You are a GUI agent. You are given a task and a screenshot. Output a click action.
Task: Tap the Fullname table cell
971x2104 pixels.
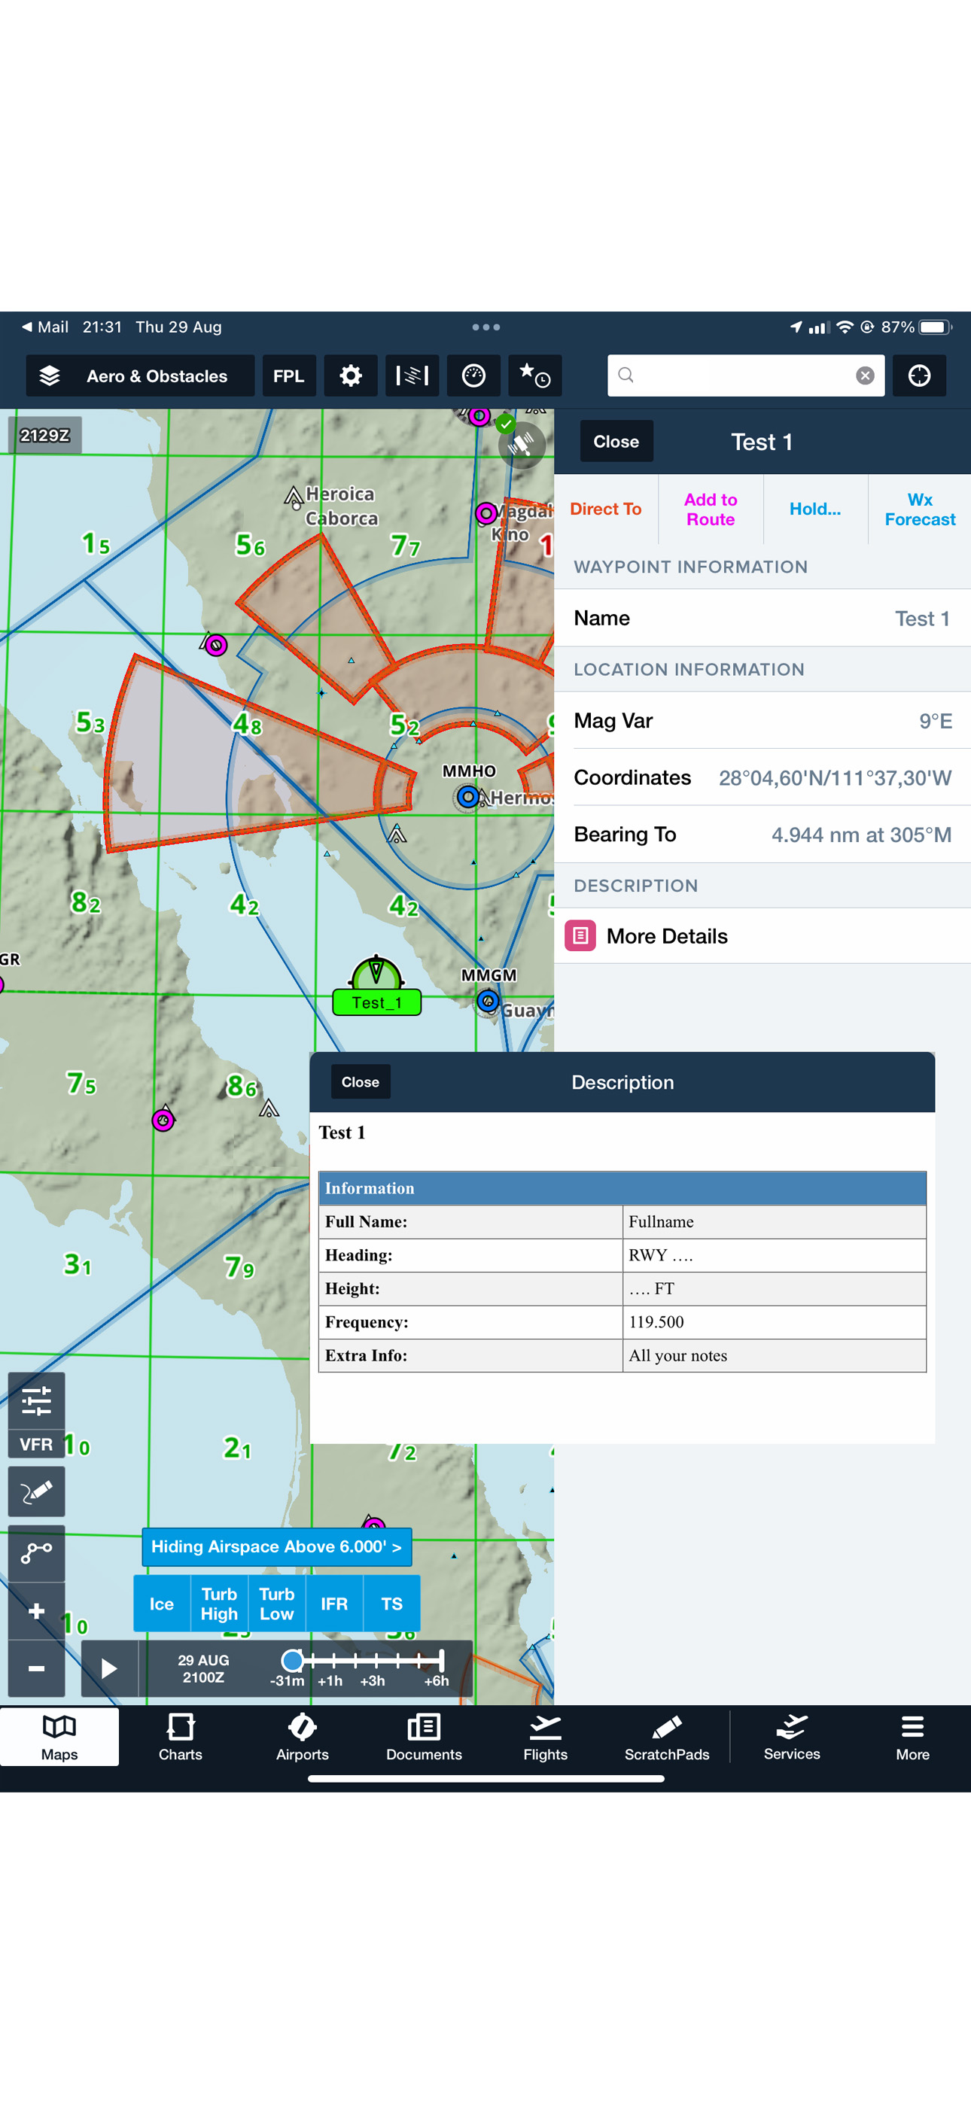pos(774,1222)
